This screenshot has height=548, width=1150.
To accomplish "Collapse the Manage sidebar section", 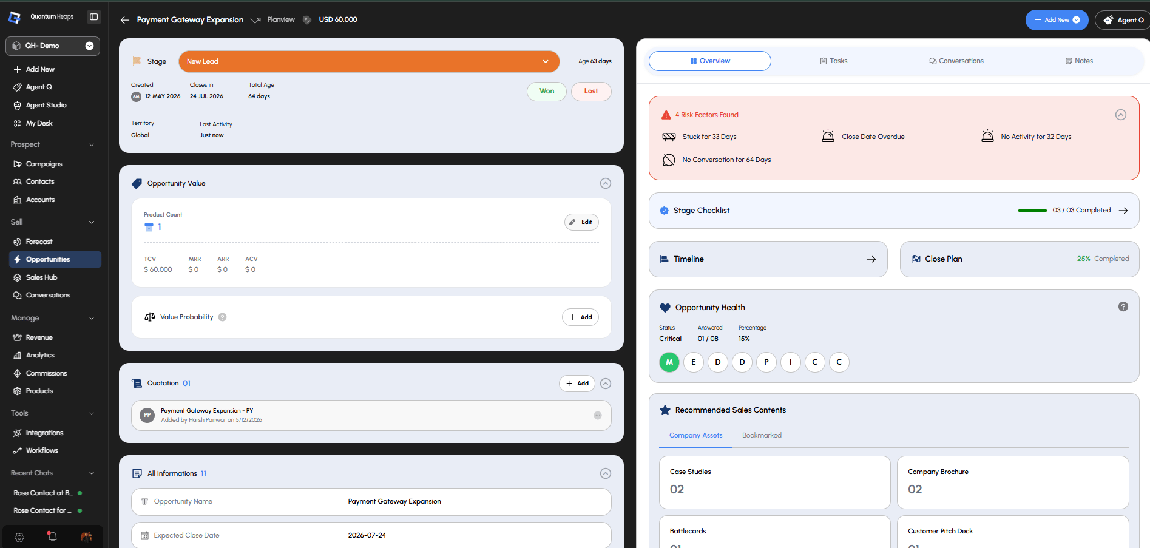I will (x=92, y=318).
